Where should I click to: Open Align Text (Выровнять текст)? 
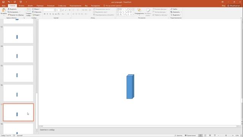tap(100, 12)
